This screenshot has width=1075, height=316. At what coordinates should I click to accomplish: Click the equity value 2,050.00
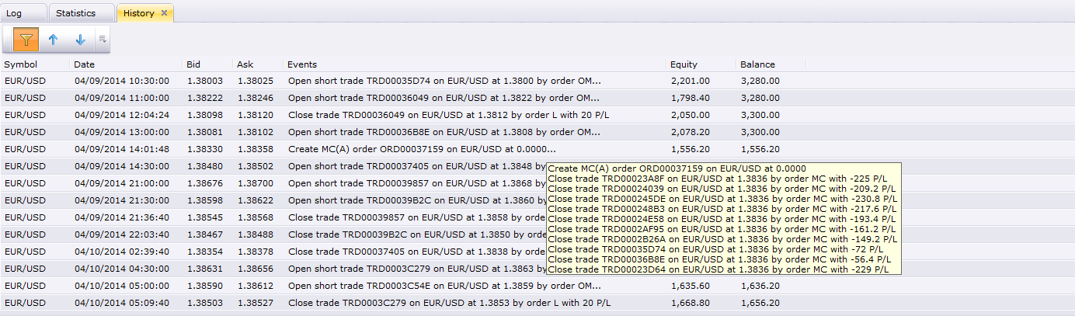690,115
